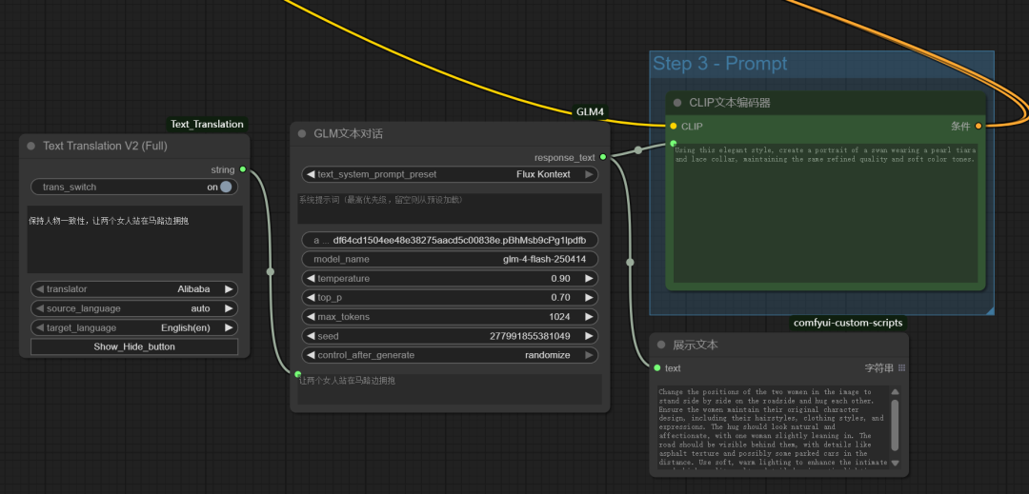1029x494 pixels.
Task: Click the Show_Hide_button
Action: click(x=134, y=346)
